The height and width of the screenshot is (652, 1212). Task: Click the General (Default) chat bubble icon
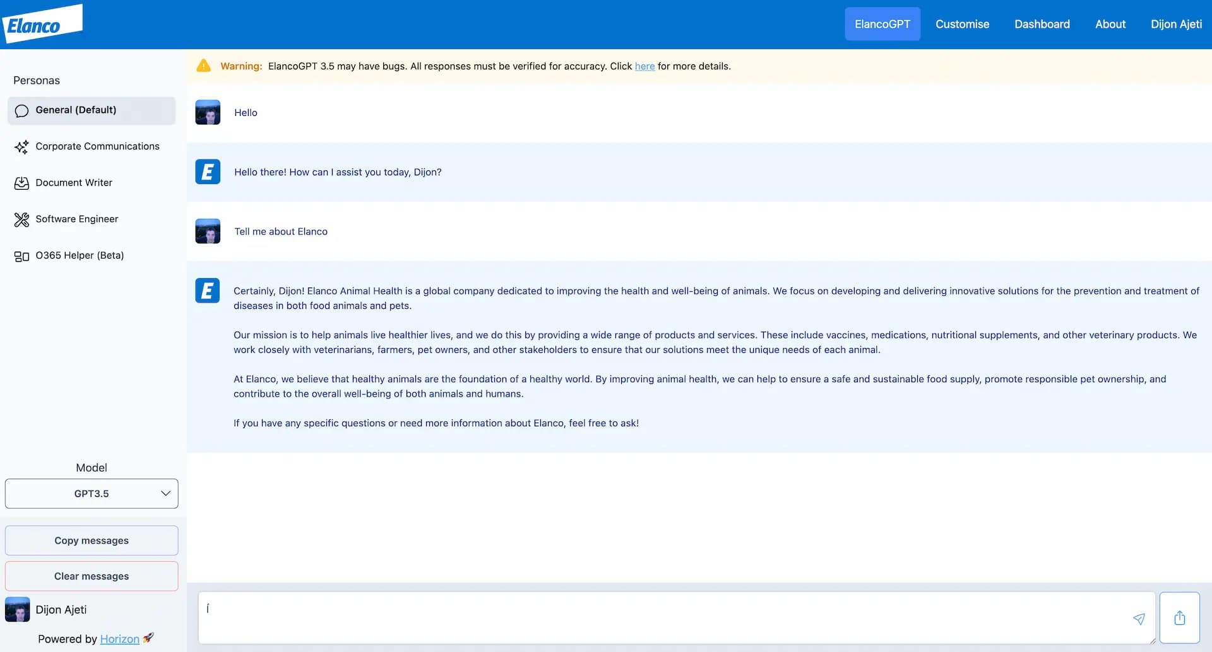tap(21, 111)
